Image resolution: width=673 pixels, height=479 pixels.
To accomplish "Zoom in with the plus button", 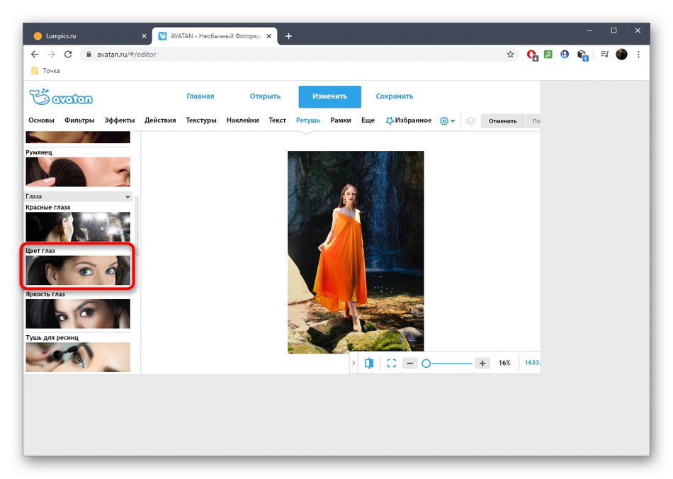I will 482,364.
